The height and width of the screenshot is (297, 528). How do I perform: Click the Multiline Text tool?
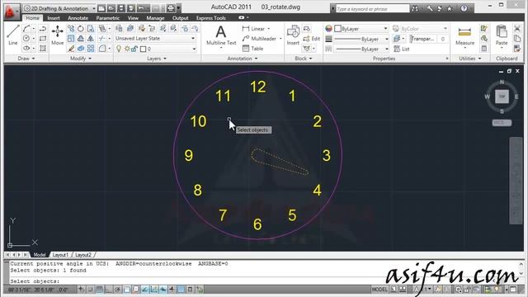click(x=221, y=35)
